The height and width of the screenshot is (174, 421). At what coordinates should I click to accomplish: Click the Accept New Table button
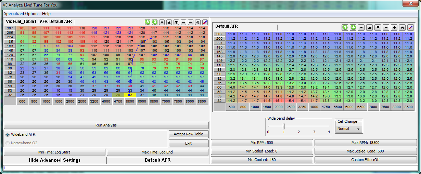click(188, 134)
